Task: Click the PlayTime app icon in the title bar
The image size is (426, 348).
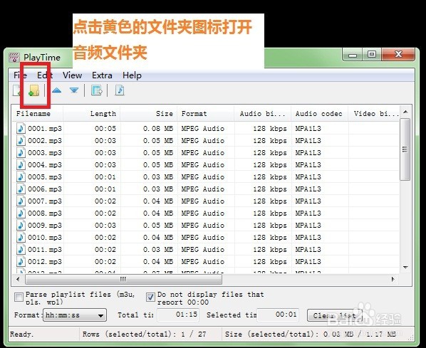Action: 14,57
